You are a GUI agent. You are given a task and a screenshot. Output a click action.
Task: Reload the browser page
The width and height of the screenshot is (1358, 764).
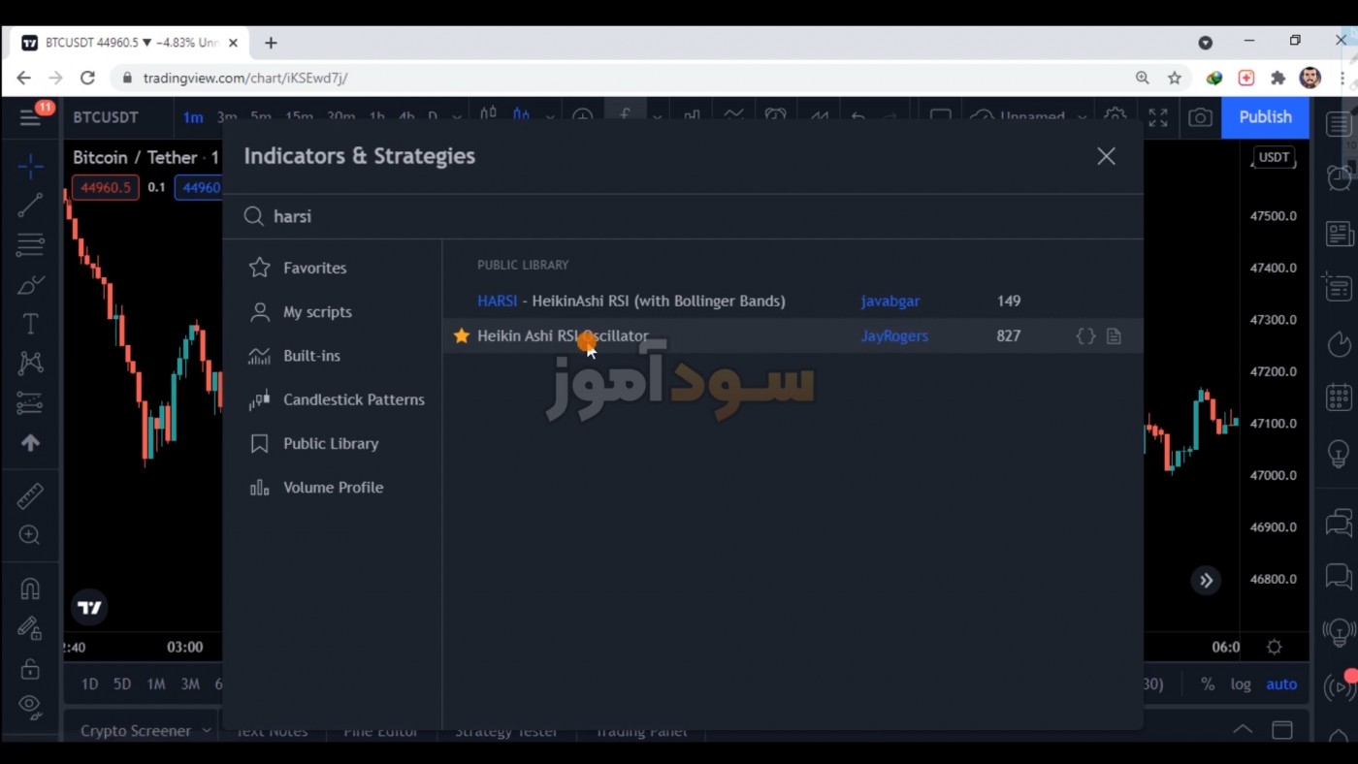pyautogui.click(x=87, y=78)
